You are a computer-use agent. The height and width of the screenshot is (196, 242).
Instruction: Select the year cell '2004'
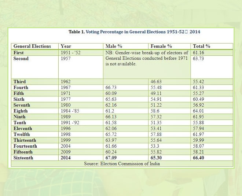pos(66,146)
